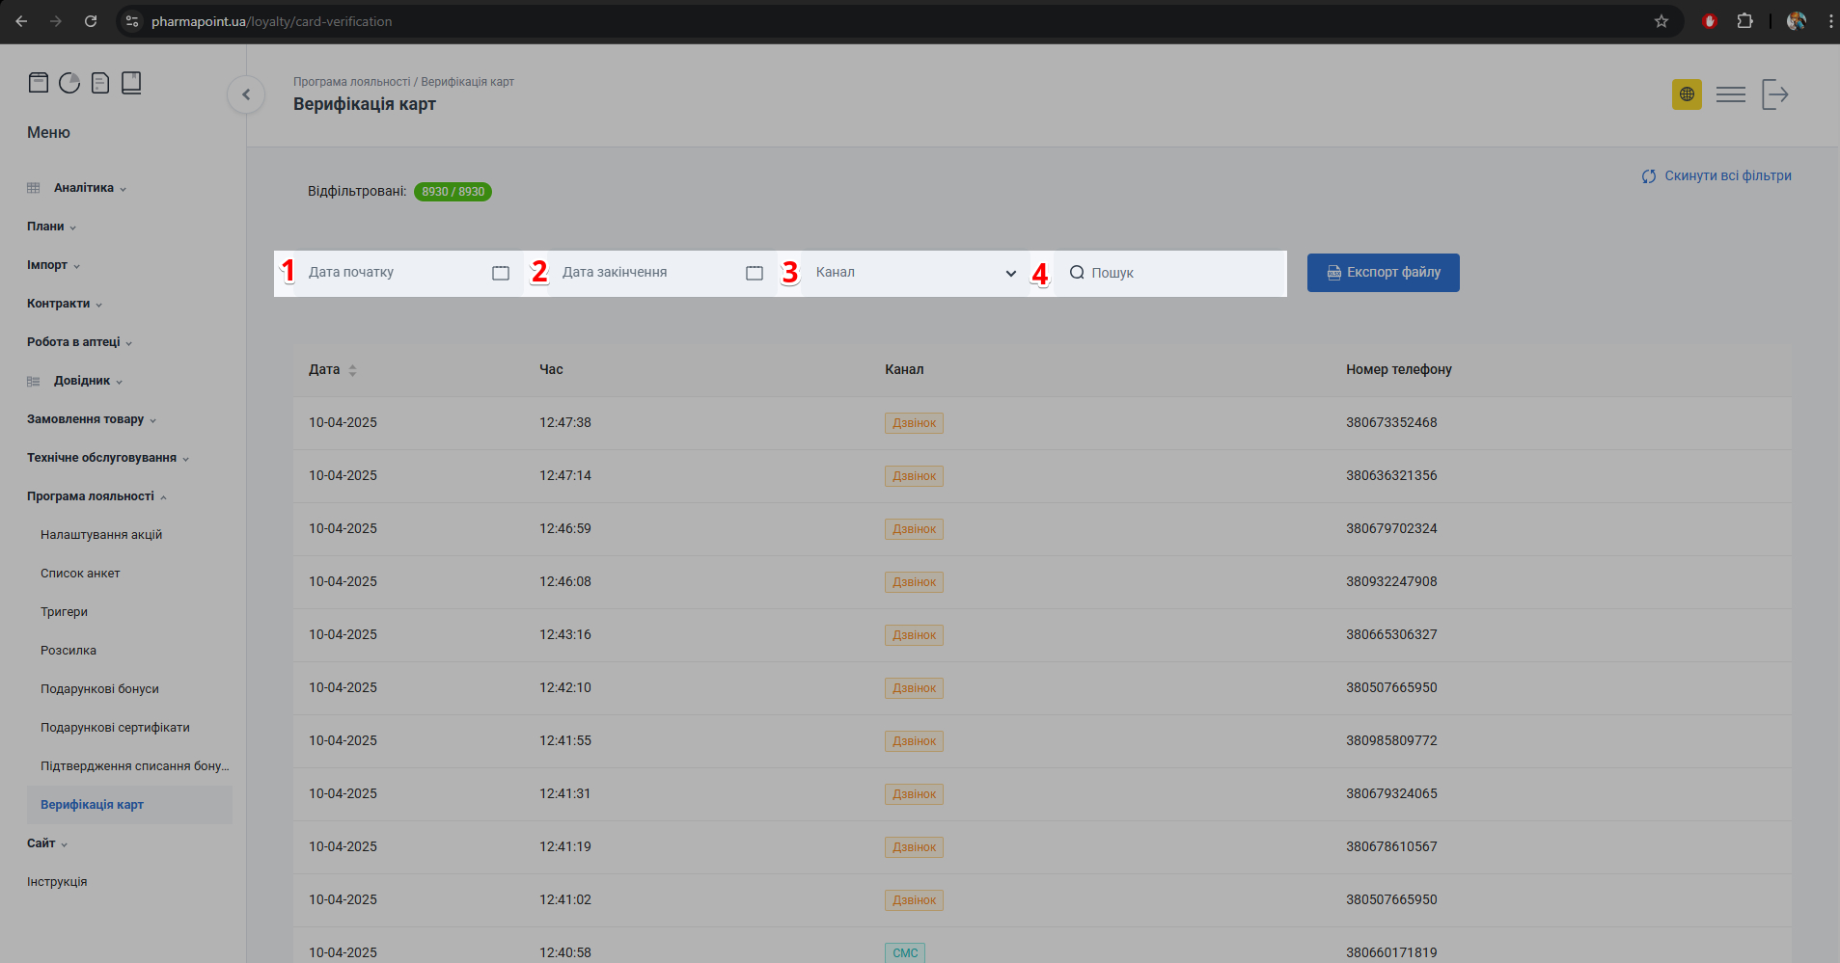1840x963 pixels.
Task: Click the box/archive icon above the menu
Action: [x=39, y=83]
